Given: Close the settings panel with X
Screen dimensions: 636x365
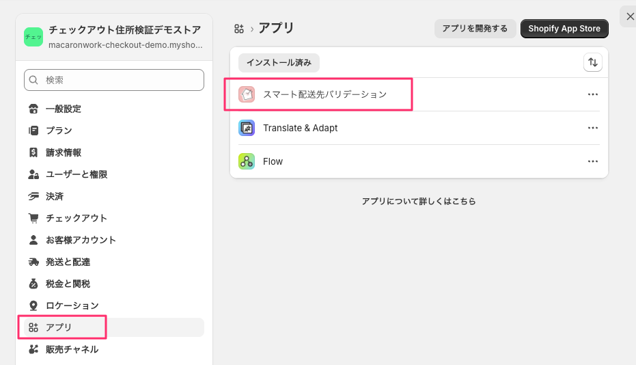Looking at the screenshot, I should tap(630, 16).
